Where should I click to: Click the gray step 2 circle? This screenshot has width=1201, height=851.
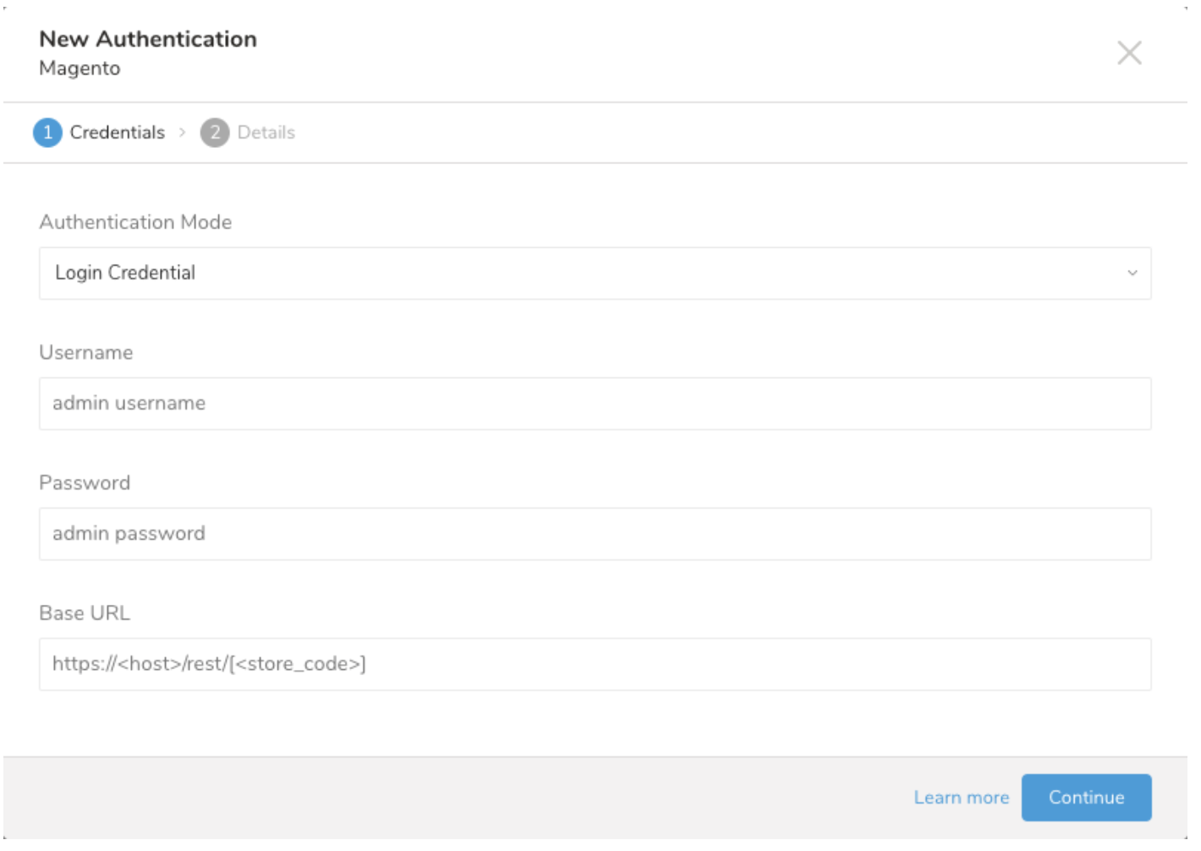215,133
